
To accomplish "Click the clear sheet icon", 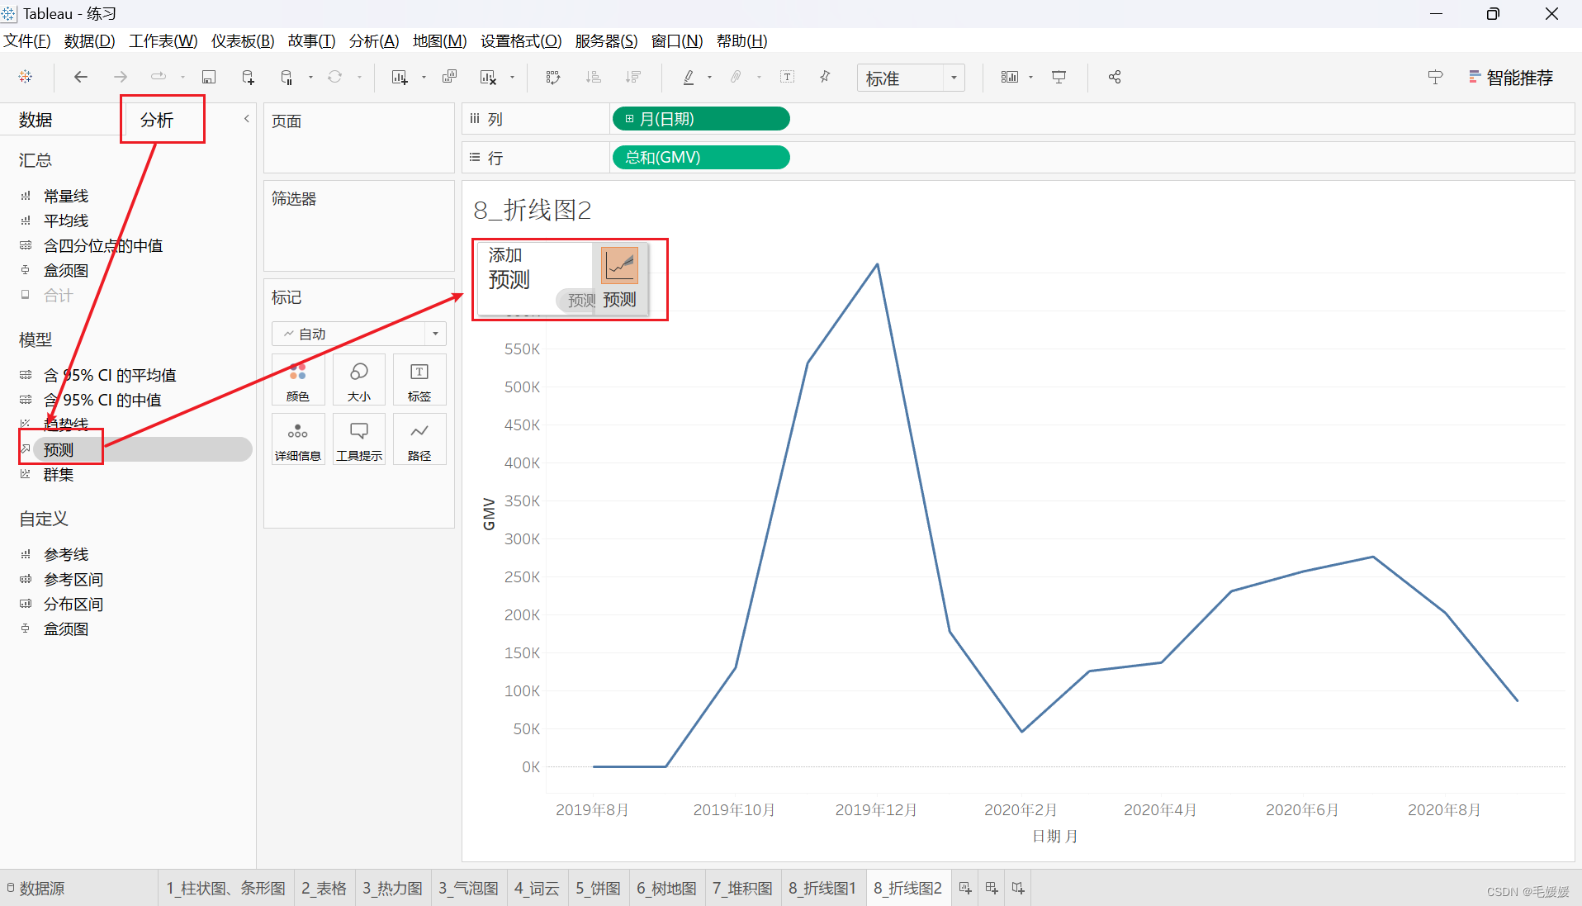I will click(x=488, y=77).
